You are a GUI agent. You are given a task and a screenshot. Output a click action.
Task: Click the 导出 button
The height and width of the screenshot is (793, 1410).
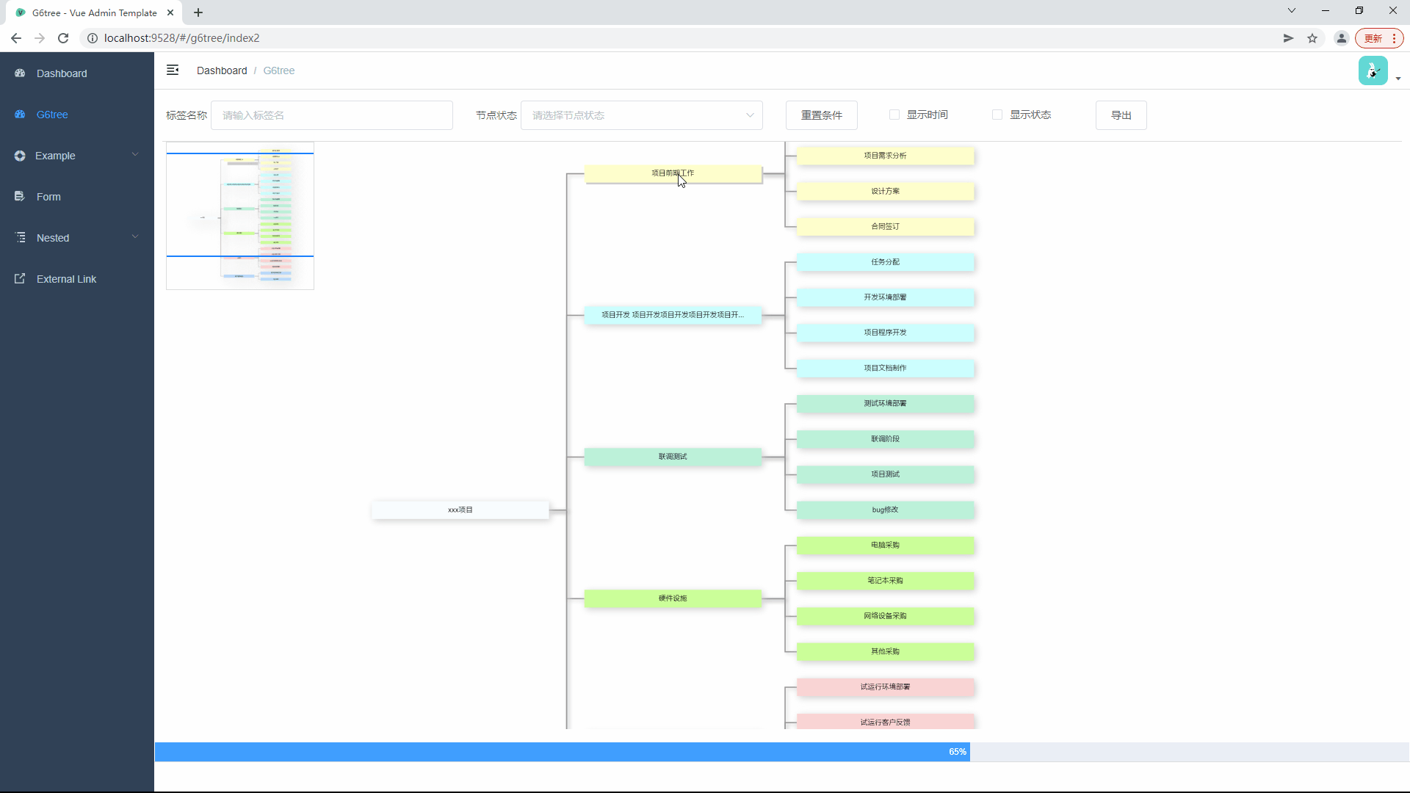[1122, 115]
